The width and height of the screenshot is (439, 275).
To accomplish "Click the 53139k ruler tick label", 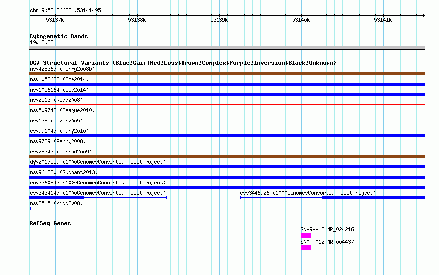I will [219, 20].
